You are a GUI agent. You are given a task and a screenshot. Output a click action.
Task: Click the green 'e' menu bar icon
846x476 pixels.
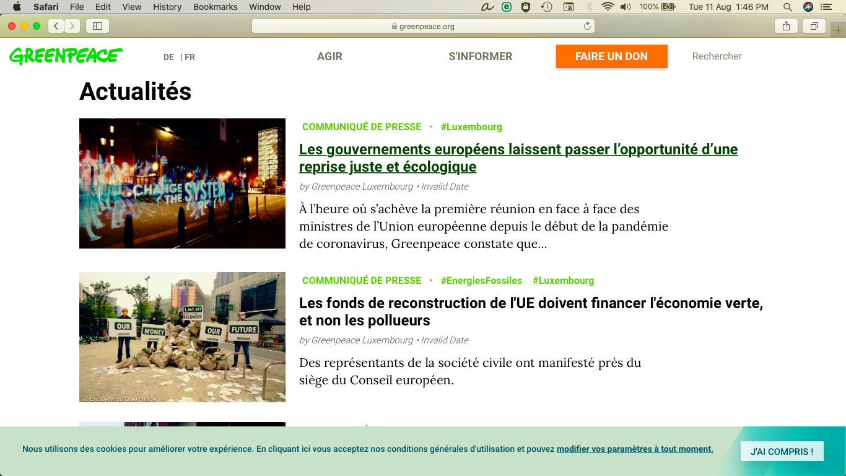pos(507,7)
